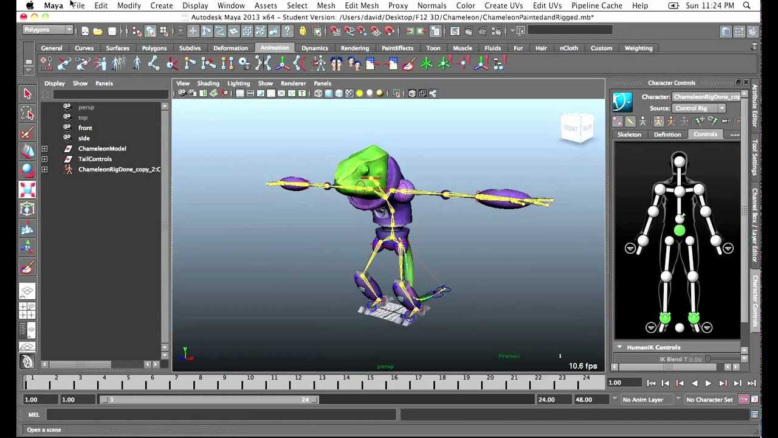Open the Character name dropdown field
The width and height of the screenshot is (778, 438).
706,97
